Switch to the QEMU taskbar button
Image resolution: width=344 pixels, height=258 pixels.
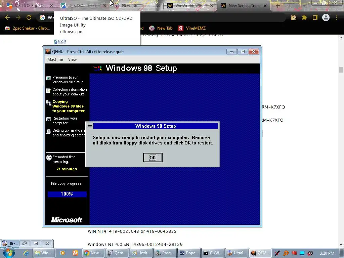point(261,253)
